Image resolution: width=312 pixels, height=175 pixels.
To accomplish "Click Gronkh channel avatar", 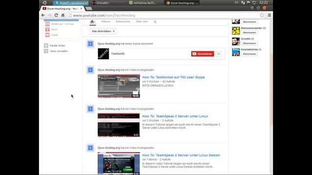I will point(236,41).
